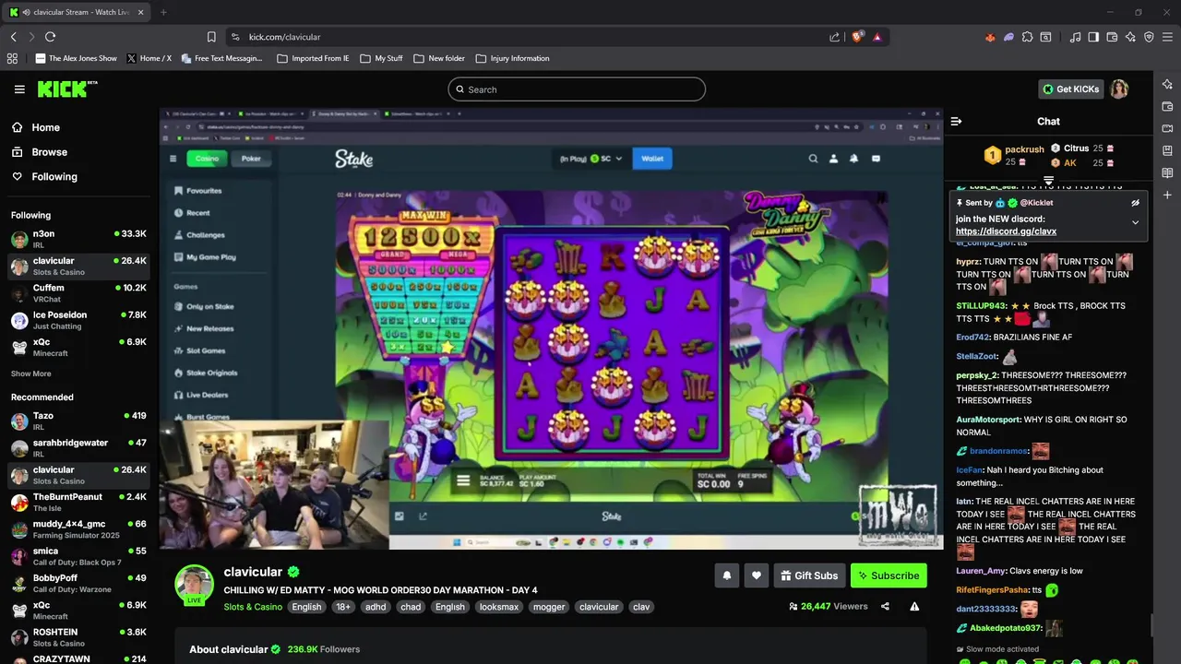Viewport: 1181px width, 664px height.
Task: Open the discord.gg/clavx link
Action: [x=1006, y=231]
